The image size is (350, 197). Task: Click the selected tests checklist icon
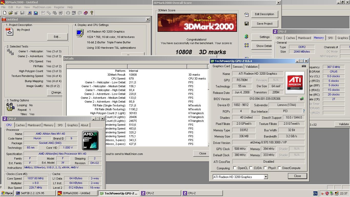pos(10,52)
